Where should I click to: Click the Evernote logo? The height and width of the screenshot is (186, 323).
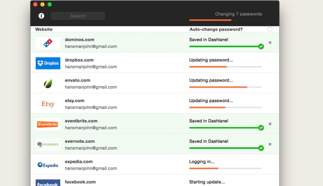48,145
